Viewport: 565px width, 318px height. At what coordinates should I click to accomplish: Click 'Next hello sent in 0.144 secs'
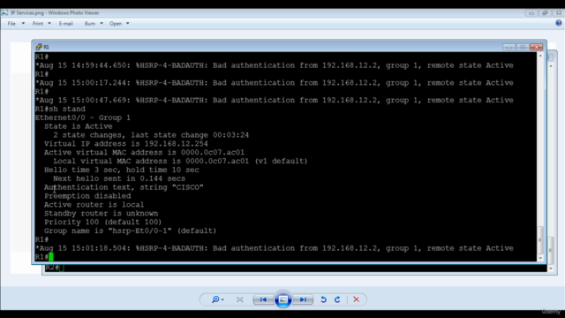click(119, 178)
